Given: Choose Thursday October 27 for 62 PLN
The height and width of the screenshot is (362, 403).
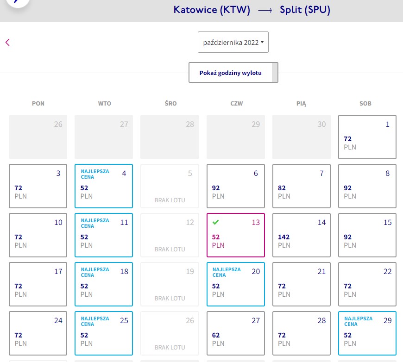Looking at the screenshot, I should [236, 333].
